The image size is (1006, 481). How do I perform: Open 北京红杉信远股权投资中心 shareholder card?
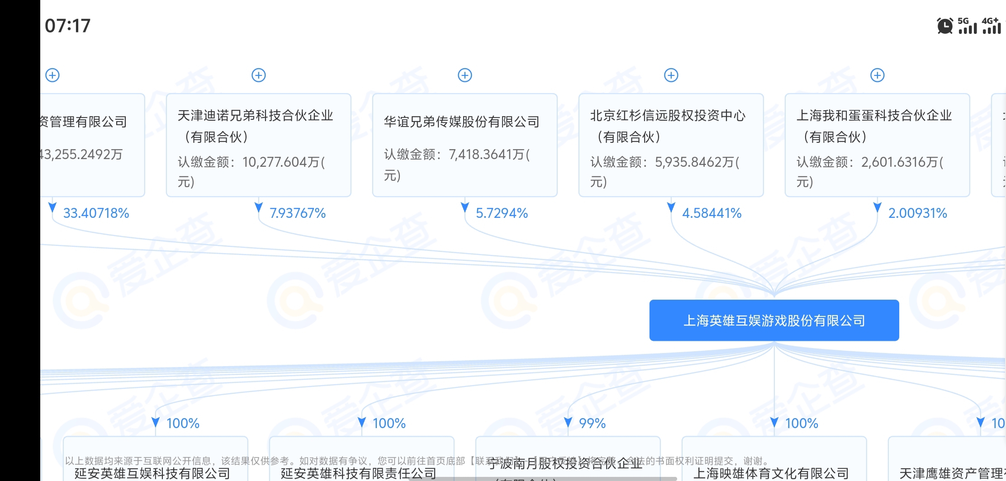click(x=671, y=145)
